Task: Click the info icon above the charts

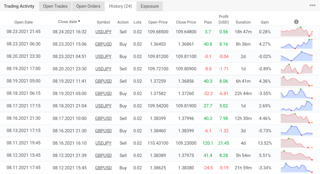Action: click(296, 22)
